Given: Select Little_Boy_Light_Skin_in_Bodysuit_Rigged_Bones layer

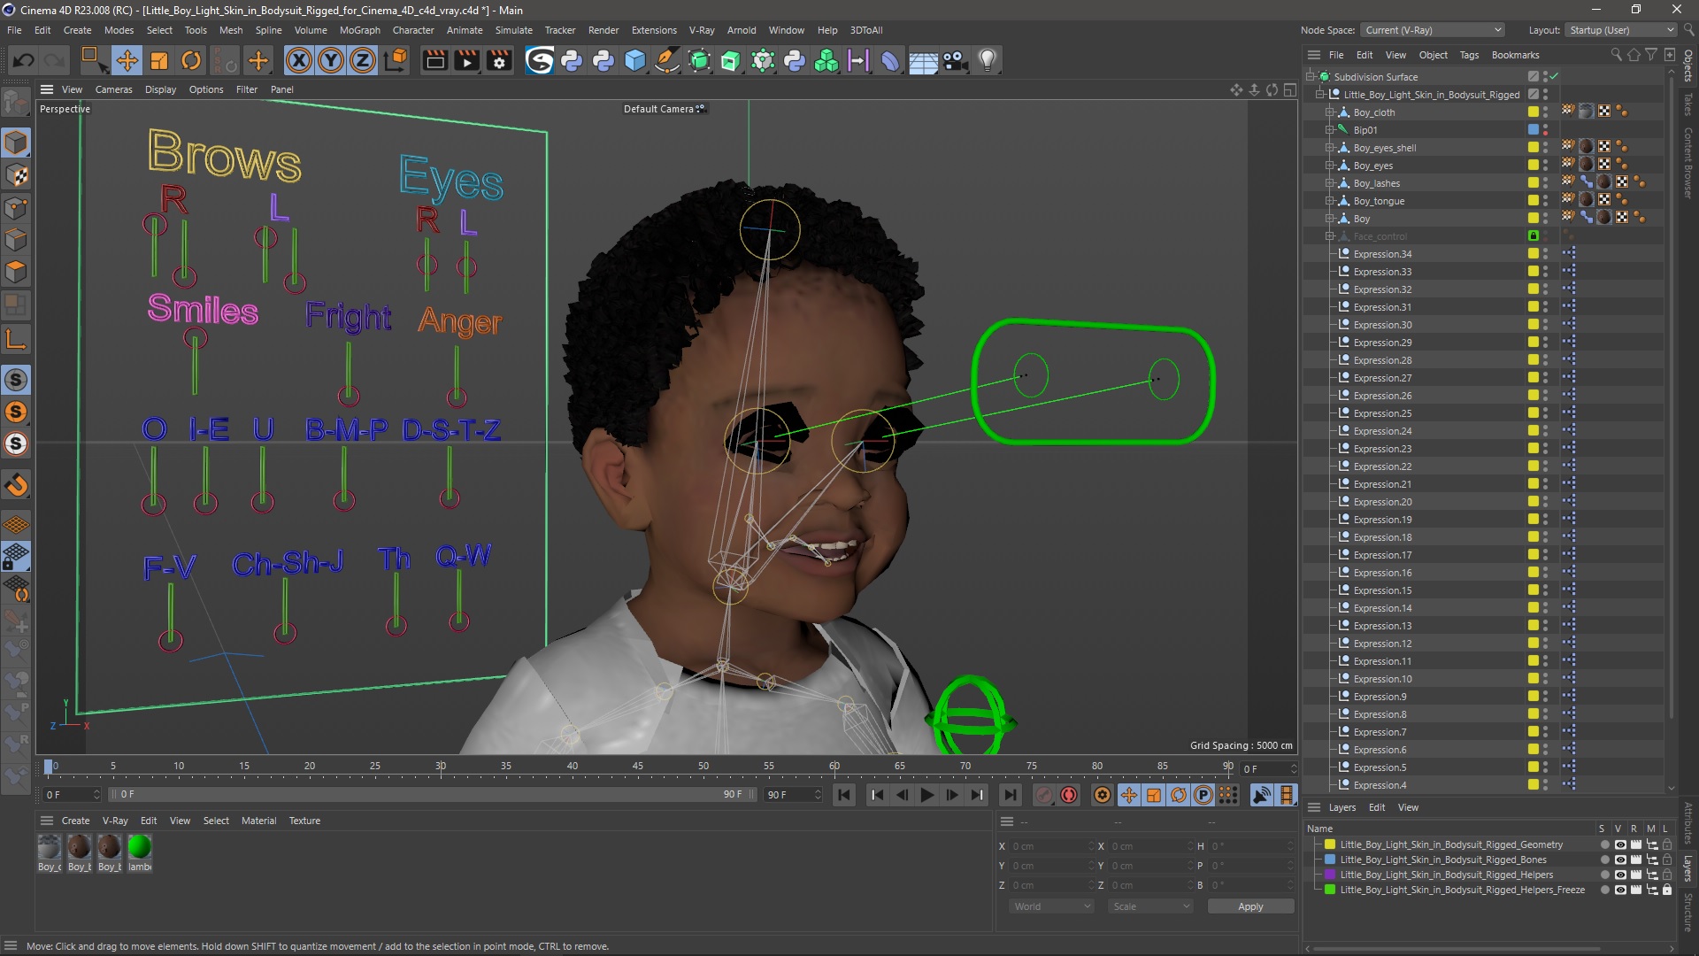Looking at the screenshot, I should click(1443, 860).
